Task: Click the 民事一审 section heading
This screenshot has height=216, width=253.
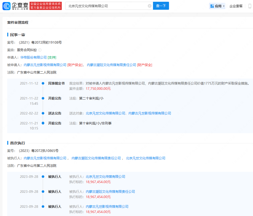Action: pos(17,35)
